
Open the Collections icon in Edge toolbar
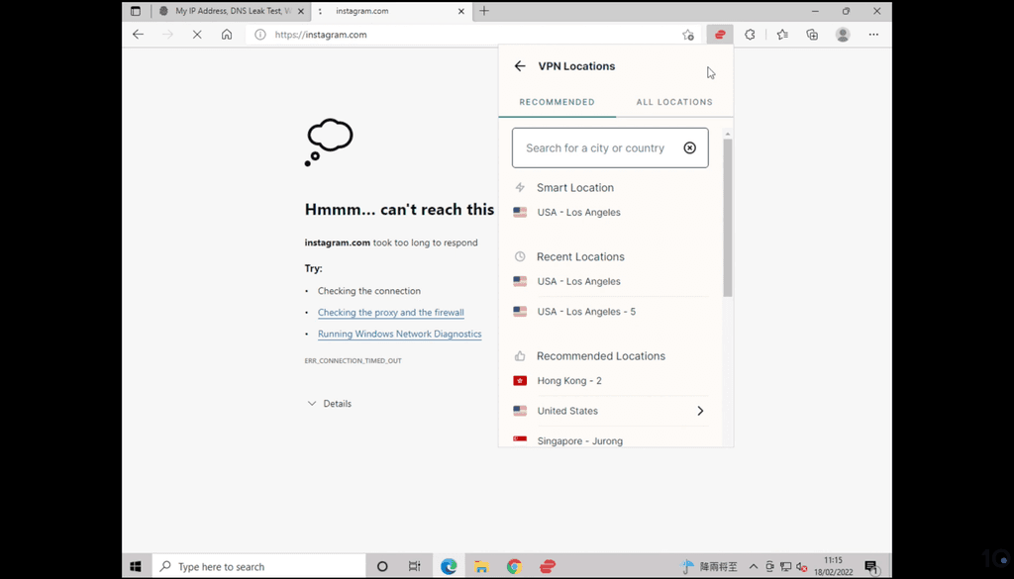(x=812, y=35)
